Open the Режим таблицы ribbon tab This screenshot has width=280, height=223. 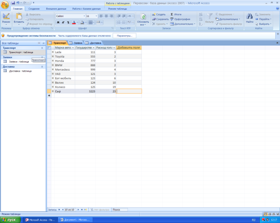(x=117, y=9)
